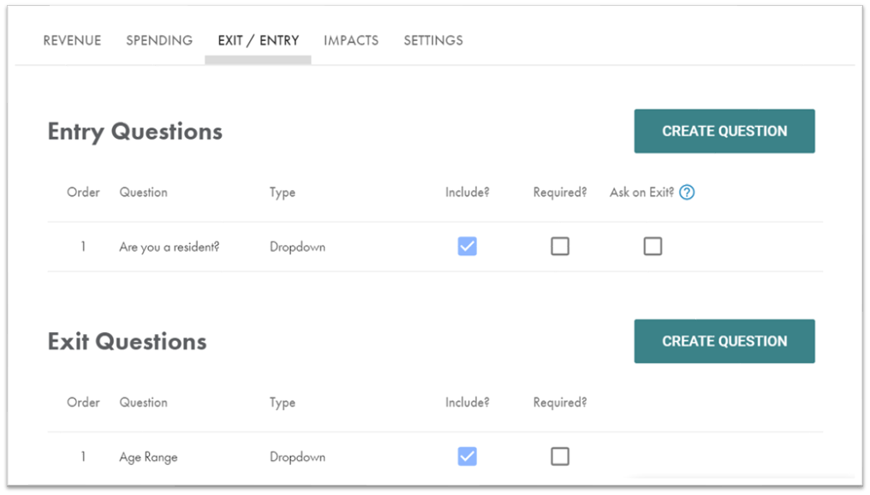Select the Exit / Entry tab
Screen dimensions: 870x495
258,40
